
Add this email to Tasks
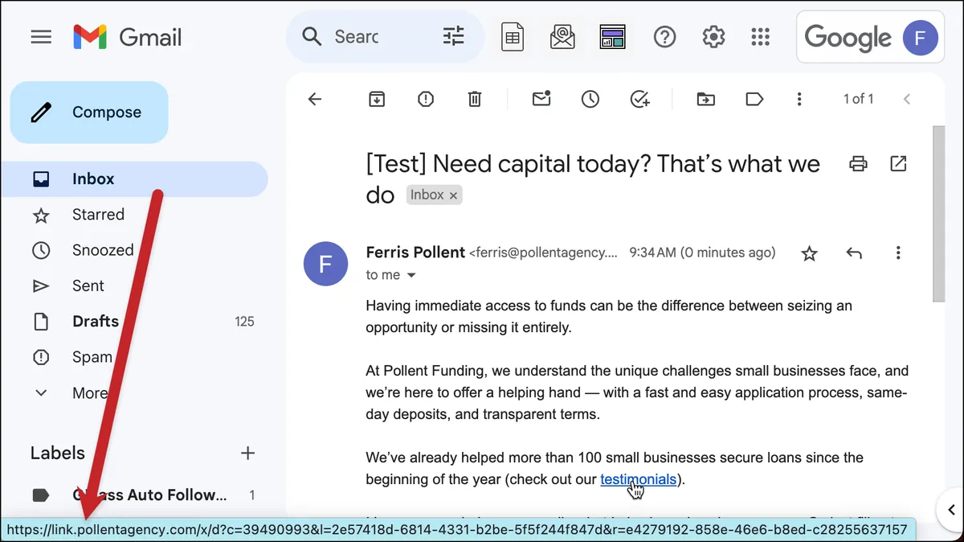click(x=639, y=99)
